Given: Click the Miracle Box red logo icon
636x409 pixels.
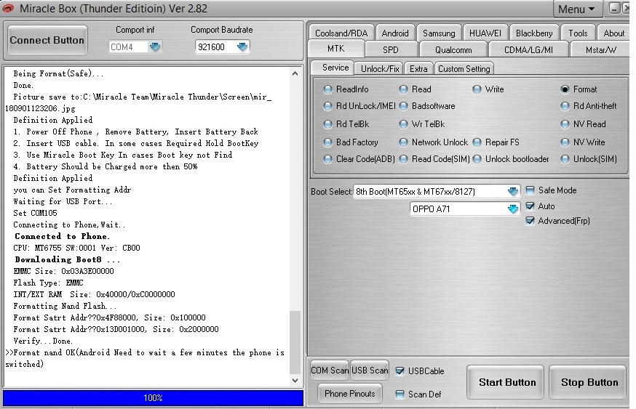Looking at the screenshot, I should (x=8, y=8).
